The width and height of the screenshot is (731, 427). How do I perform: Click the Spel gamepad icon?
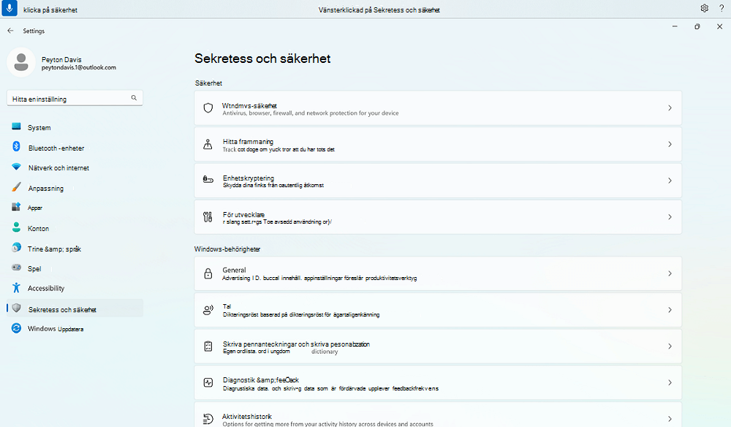point(16,268)
